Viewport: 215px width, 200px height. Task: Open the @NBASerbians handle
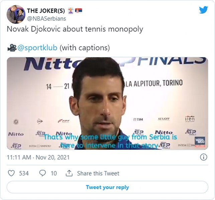(46, 19)
